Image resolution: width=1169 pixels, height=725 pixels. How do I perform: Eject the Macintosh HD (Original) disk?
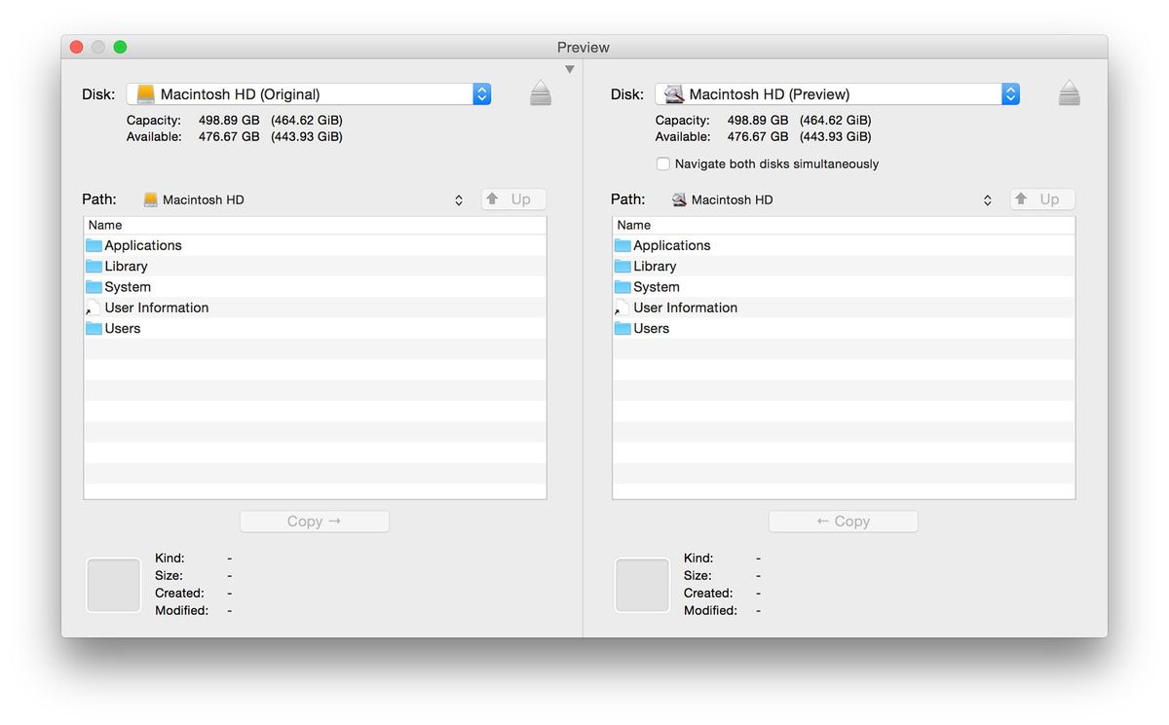click(x=540, y=92)
